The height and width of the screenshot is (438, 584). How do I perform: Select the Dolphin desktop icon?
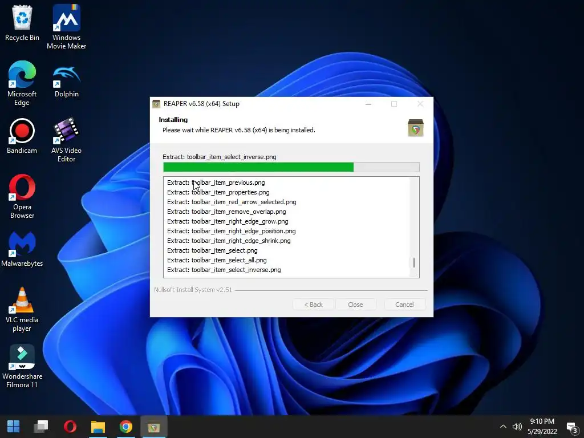[x=66, y=80]
